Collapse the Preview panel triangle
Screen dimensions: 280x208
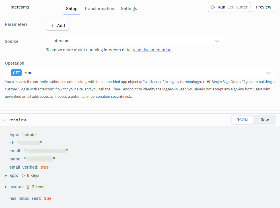(x=5, y=120)
